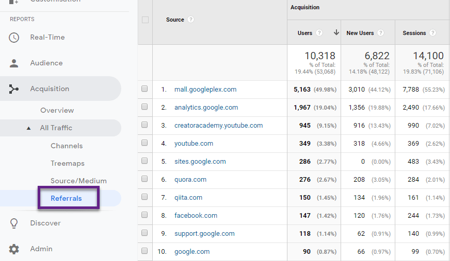Image resolution: width=450 pixels, height=261 pixels.
Task: Open the sites.google.com source link
Action: 200,162
